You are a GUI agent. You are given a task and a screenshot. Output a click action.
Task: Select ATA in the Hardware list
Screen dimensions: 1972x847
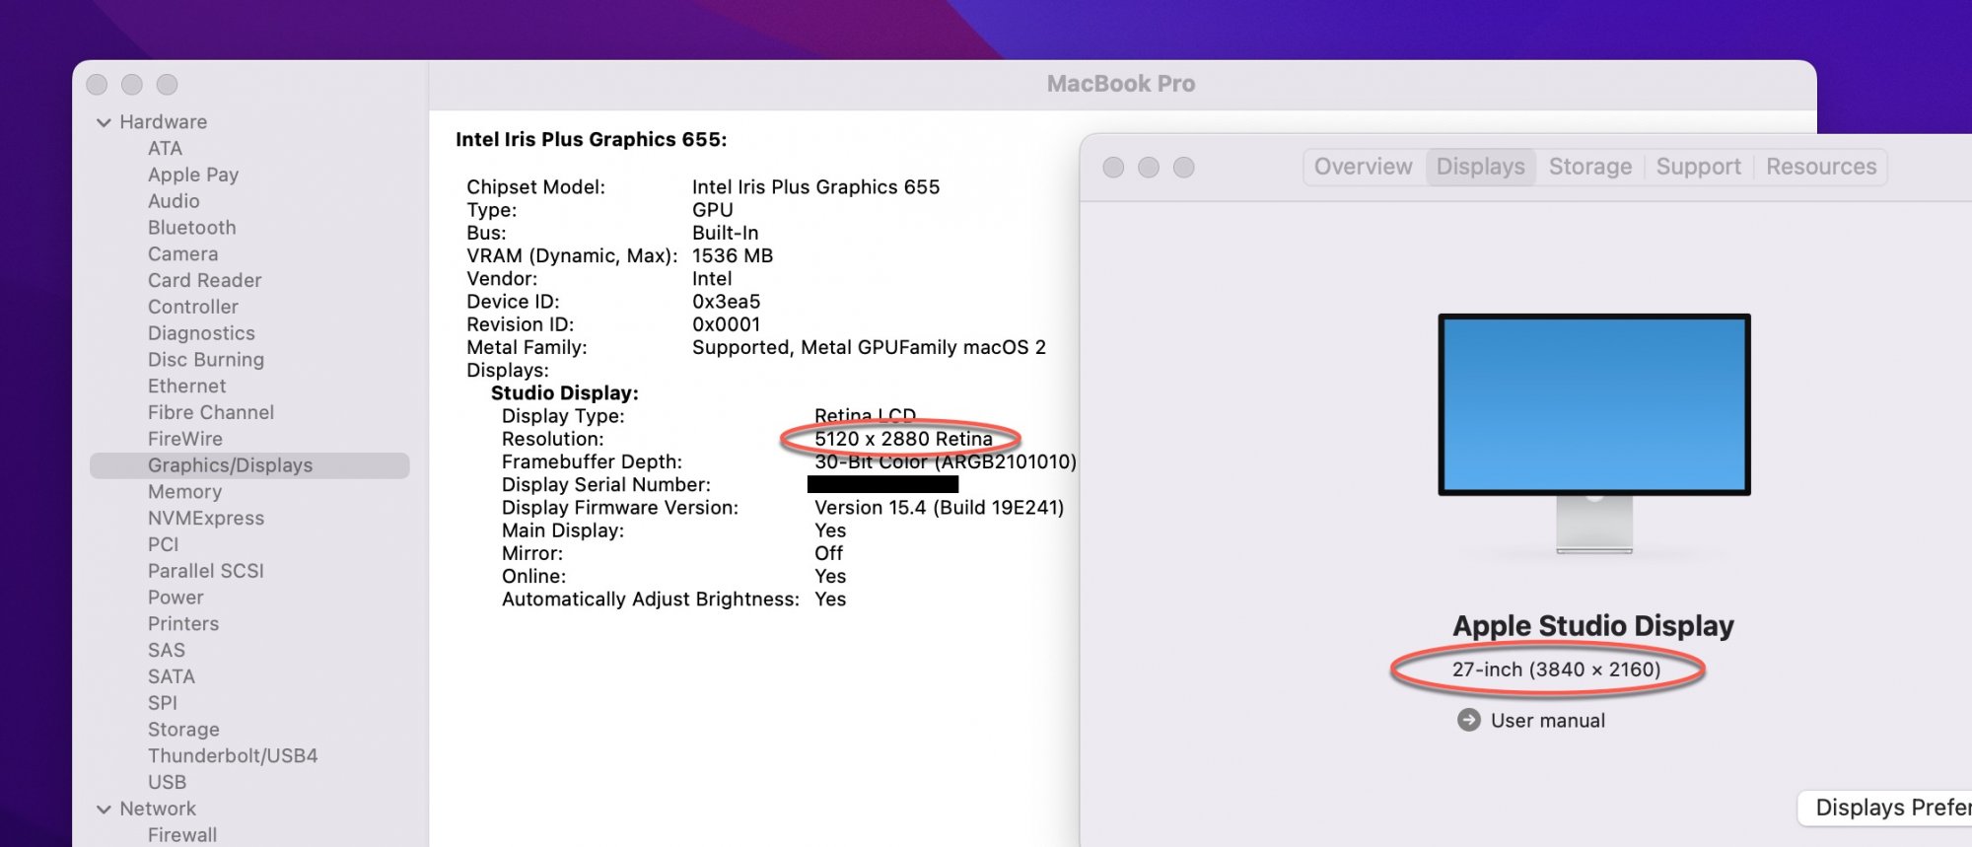tap(165, 148)
